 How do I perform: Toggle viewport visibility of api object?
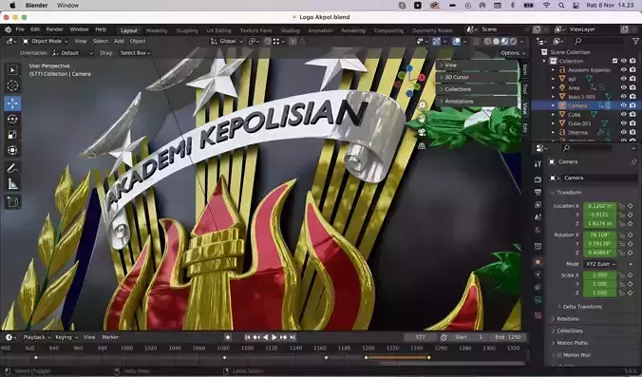623,79
